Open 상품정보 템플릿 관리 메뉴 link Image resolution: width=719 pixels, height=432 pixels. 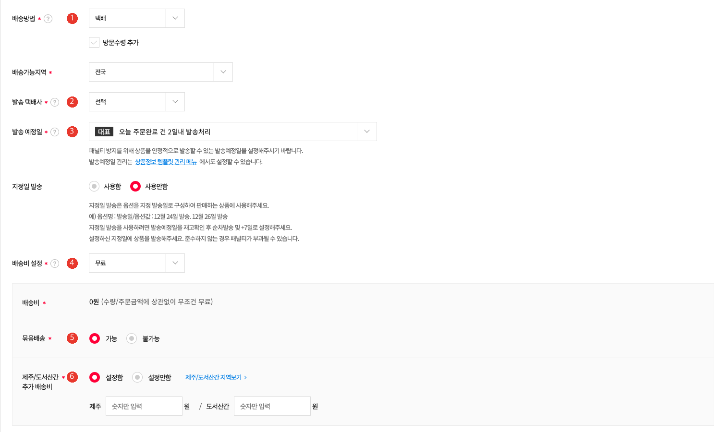[x=166, y=162]
